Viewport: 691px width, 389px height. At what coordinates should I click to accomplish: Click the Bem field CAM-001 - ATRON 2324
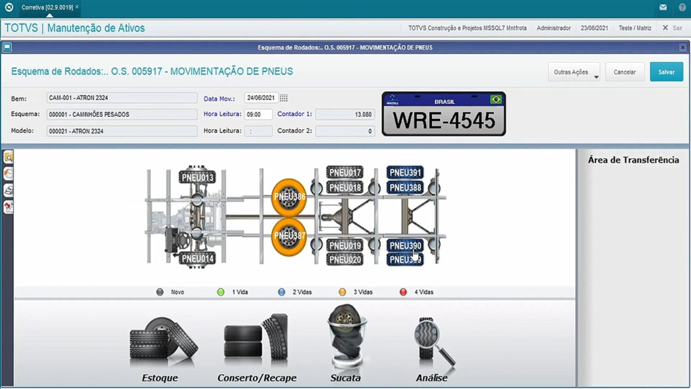coord(121,98)
